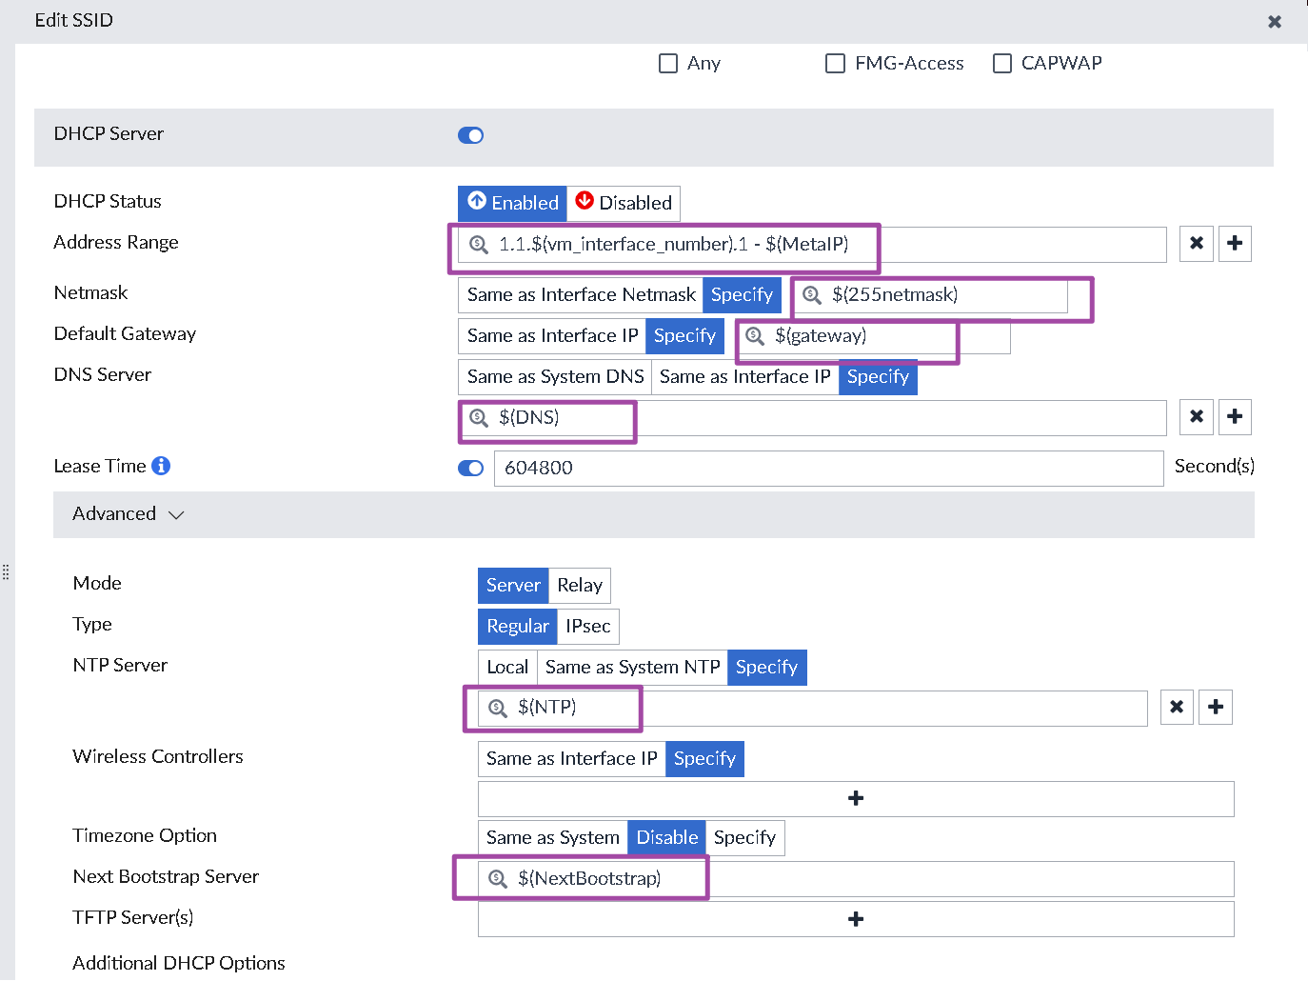Click the magnifier icon beside $(255netmask)
1308x981 pixels.
(x=811, y=295)
